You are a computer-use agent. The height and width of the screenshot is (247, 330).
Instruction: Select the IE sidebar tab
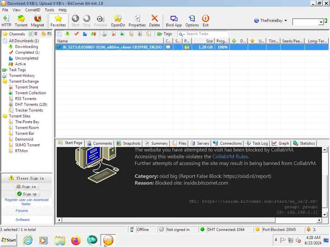pyautogui.click(x=34, y=34)
